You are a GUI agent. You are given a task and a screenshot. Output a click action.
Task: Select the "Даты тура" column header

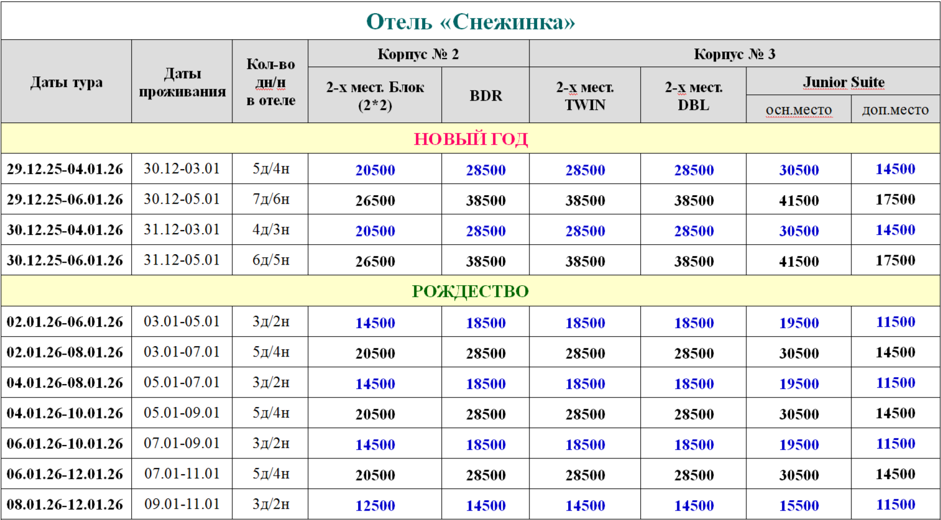(x=67, y=82)
